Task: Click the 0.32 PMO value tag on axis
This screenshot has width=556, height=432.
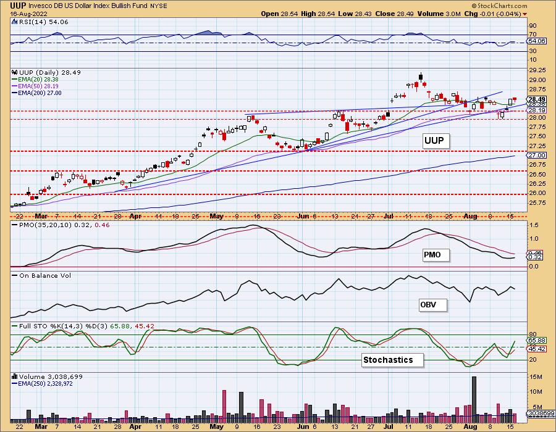Action: point(536,257)
